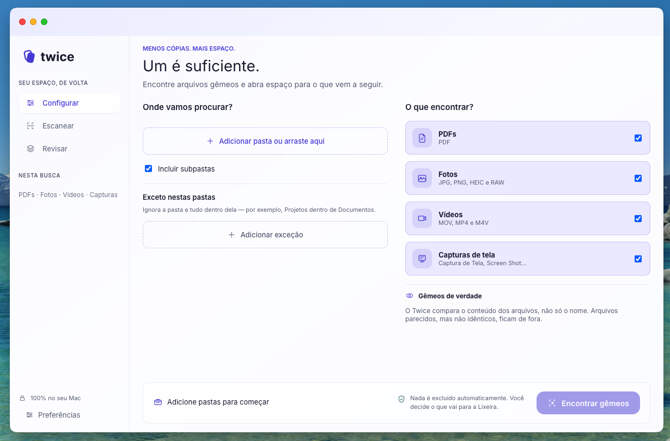
Task: Click the Gêmeos de verdade rings icon
Action: point(410,296)
